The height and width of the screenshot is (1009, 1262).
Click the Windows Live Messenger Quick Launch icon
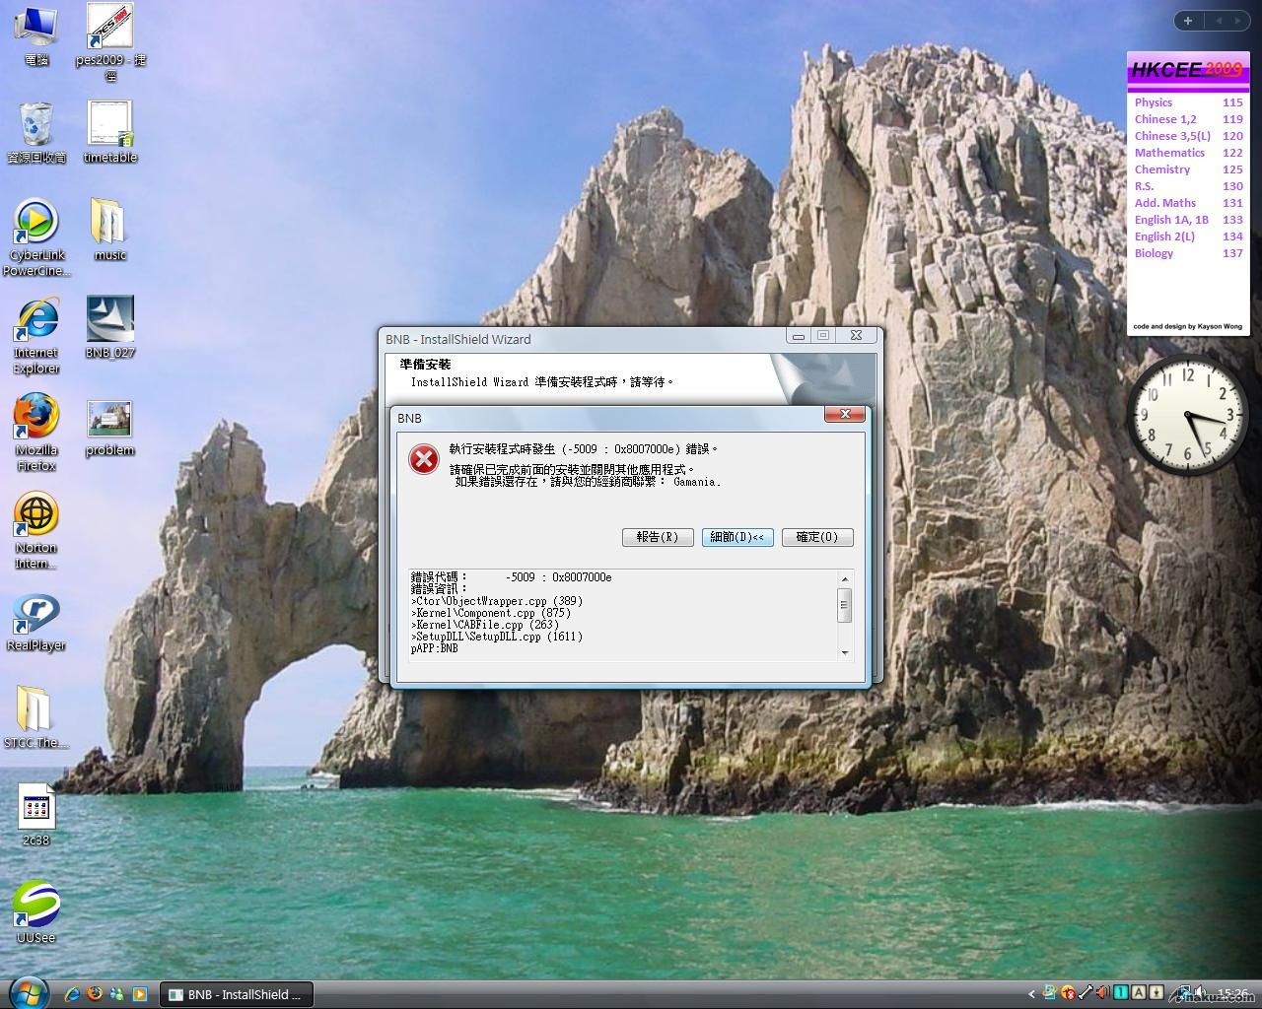click(x=117, y=994)
